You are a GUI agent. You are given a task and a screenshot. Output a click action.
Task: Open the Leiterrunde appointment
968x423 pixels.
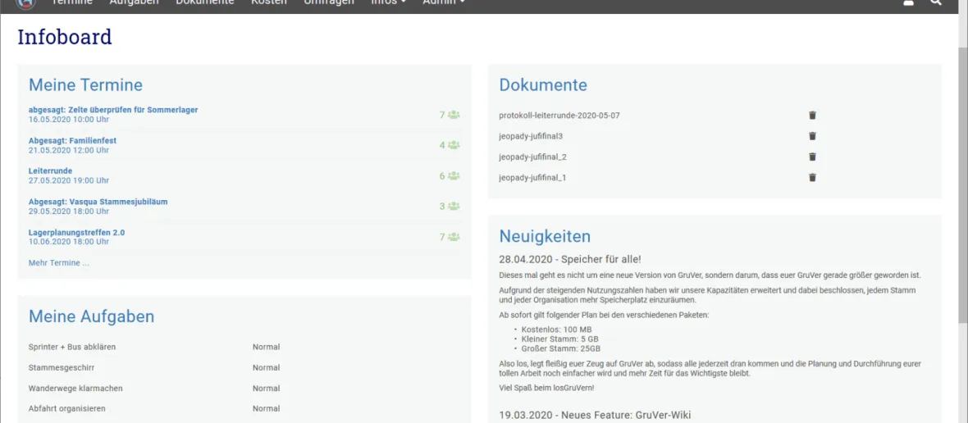(x=51, y=171)
